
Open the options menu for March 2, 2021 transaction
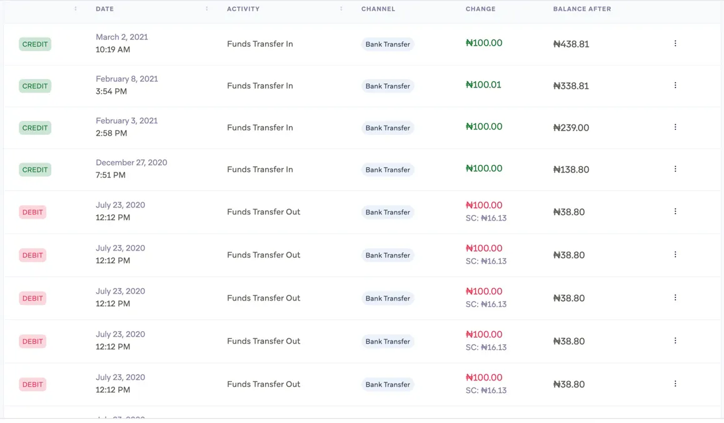pos(675,44)
